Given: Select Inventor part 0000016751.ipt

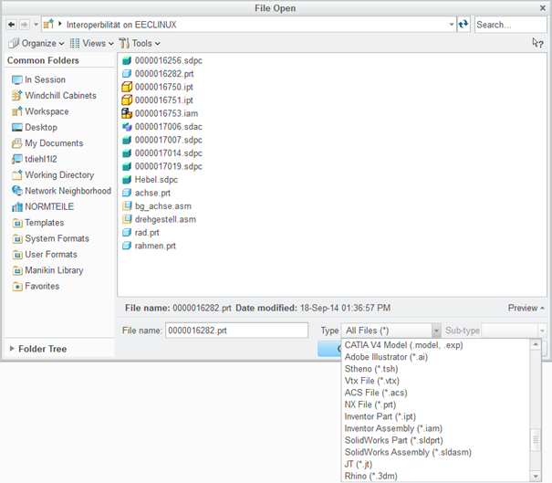Looking at the screenshot, I should (x=157, y=100).
